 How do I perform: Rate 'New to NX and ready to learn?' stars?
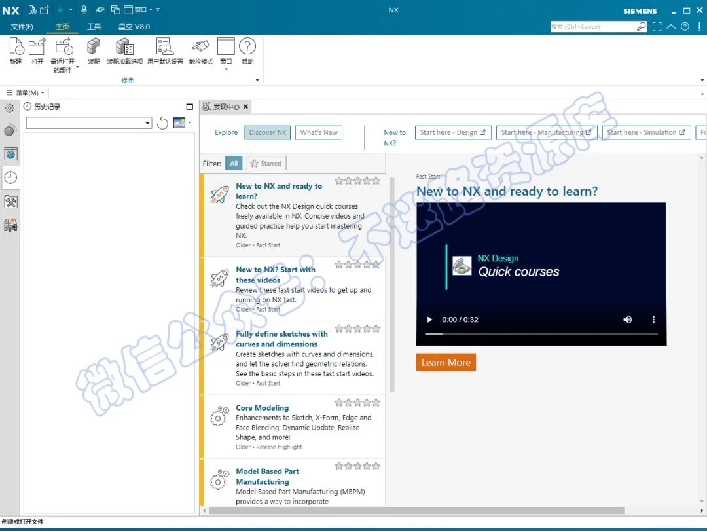tap(357, 181)
